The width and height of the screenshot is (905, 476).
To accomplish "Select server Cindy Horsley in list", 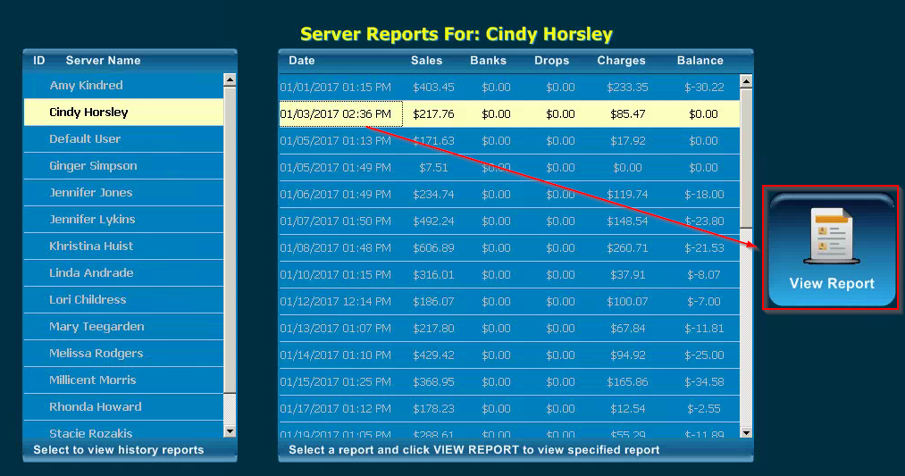I will tap(123, 112).
